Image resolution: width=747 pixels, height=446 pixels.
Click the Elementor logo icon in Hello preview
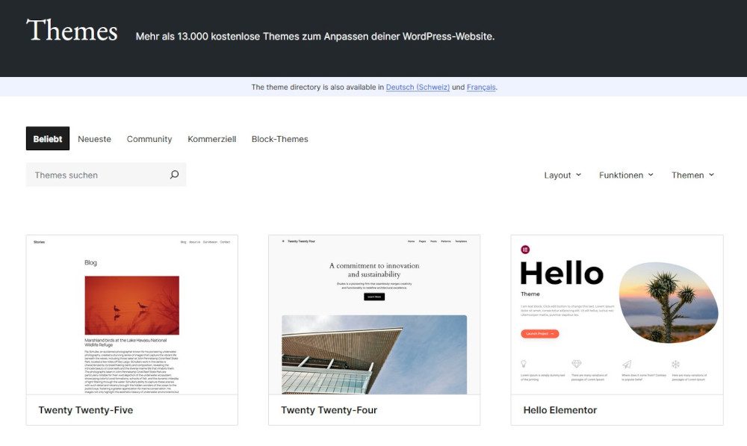525,250
